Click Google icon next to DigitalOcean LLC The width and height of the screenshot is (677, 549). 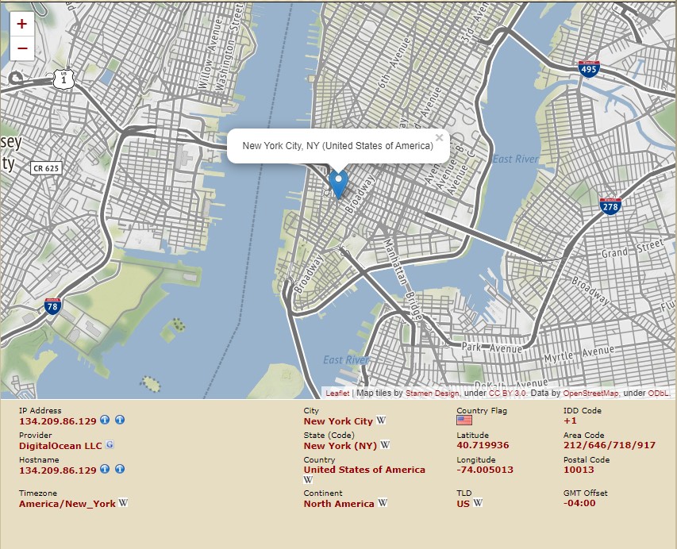[x=110, y=446]
